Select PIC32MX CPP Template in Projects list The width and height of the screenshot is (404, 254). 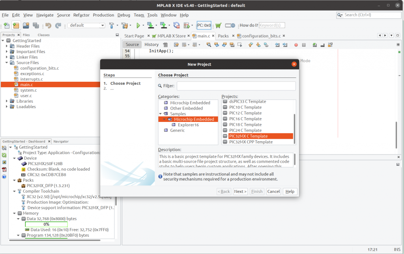click(x=251, y=142)
